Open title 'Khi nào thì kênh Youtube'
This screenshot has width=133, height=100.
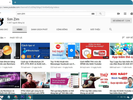[121, 92]
